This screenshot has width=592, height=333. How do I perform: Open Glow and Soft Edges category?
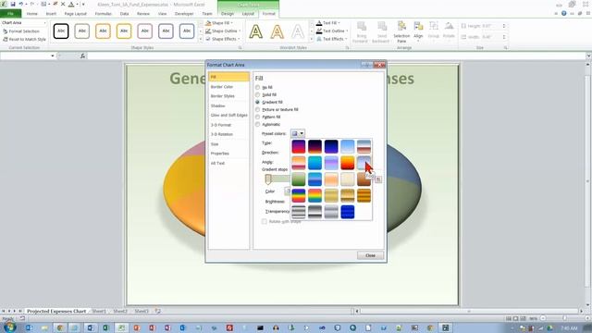pyautogui.click(x=228, y=115)
